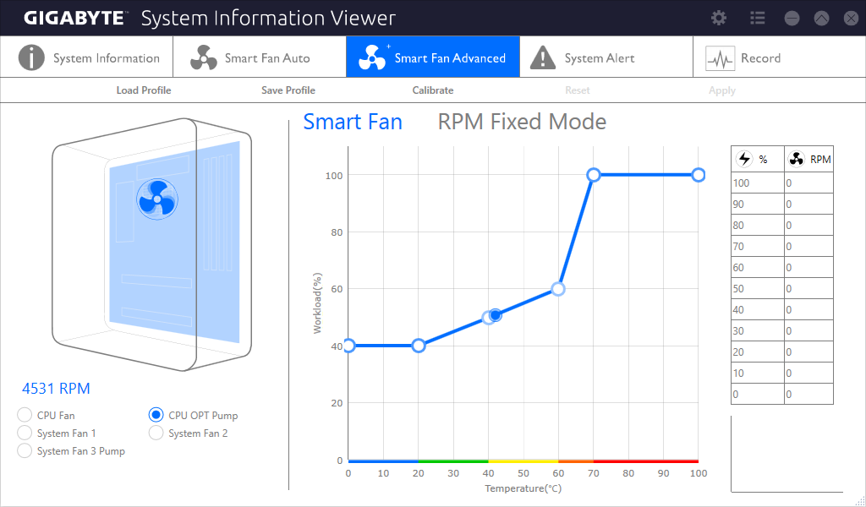Open settings via the gear icon
This screenshot has height=507, width=866.
(x=719, y=19)
